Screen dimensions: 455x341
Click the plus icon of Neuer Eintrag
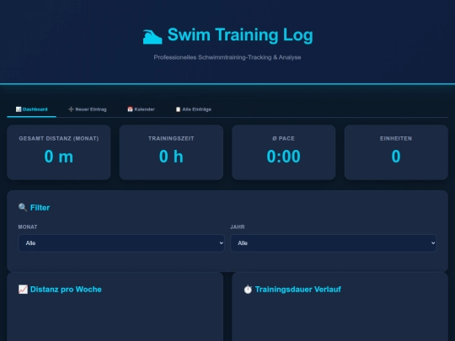pyautogui.click(x=71, y=109)
